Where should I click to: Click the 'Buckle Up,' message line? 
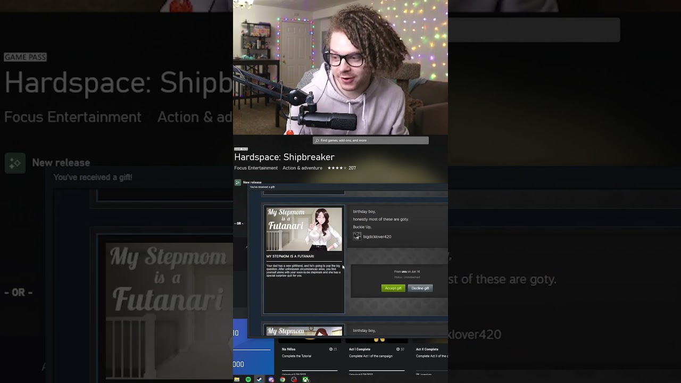362,227
